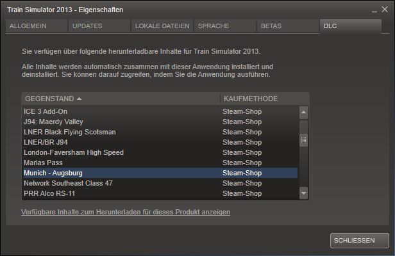Minimize the Eigenschaften window
This screenshot has width=395, height=256.
pos(374,10)
